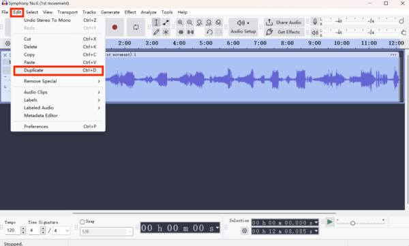Select Paste in the Edit menu
The height and width of the screenshot is (246, 409).
coord(58,62)
